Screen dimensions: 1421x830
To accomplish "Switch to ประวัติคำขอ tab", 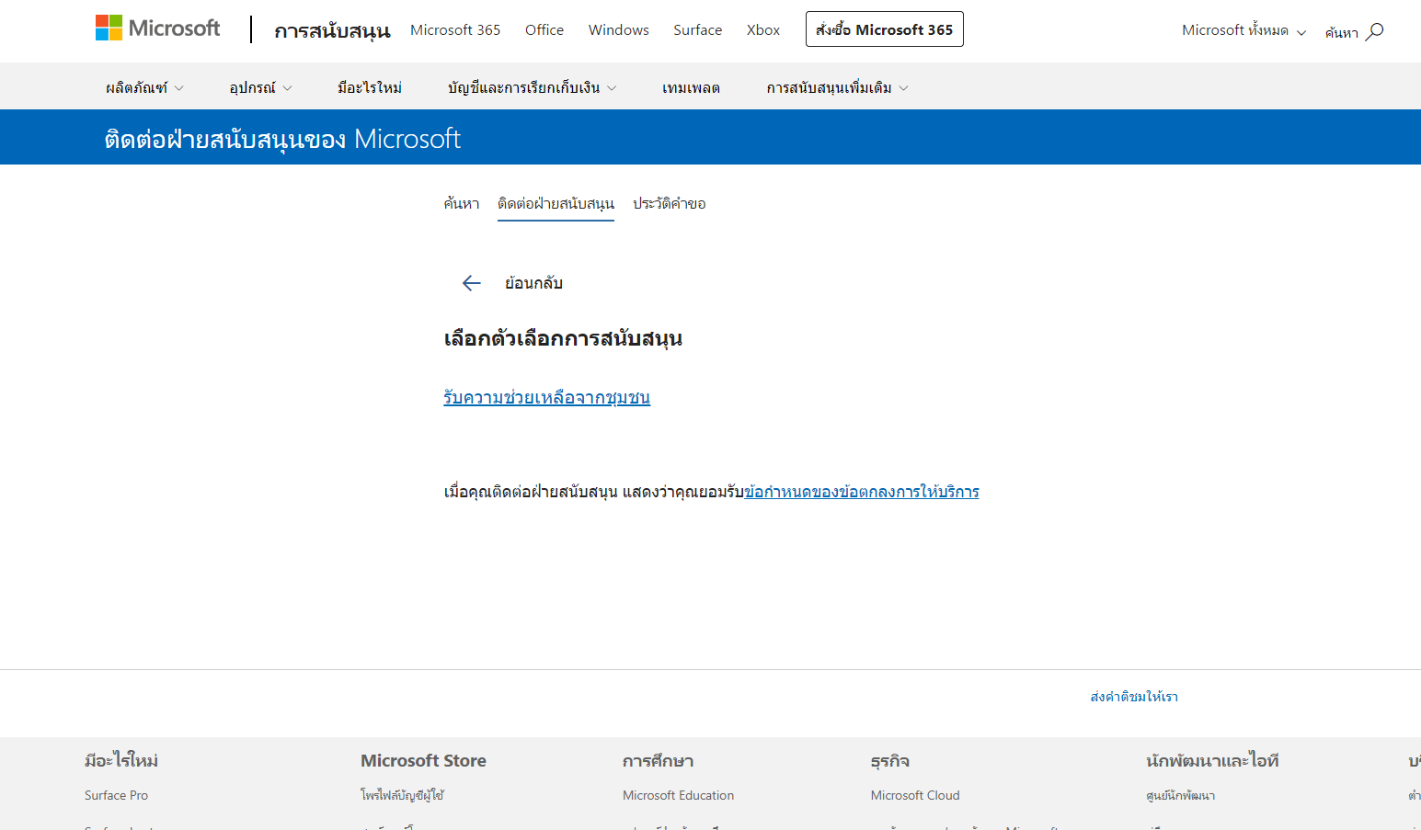I will coord(670,203).
